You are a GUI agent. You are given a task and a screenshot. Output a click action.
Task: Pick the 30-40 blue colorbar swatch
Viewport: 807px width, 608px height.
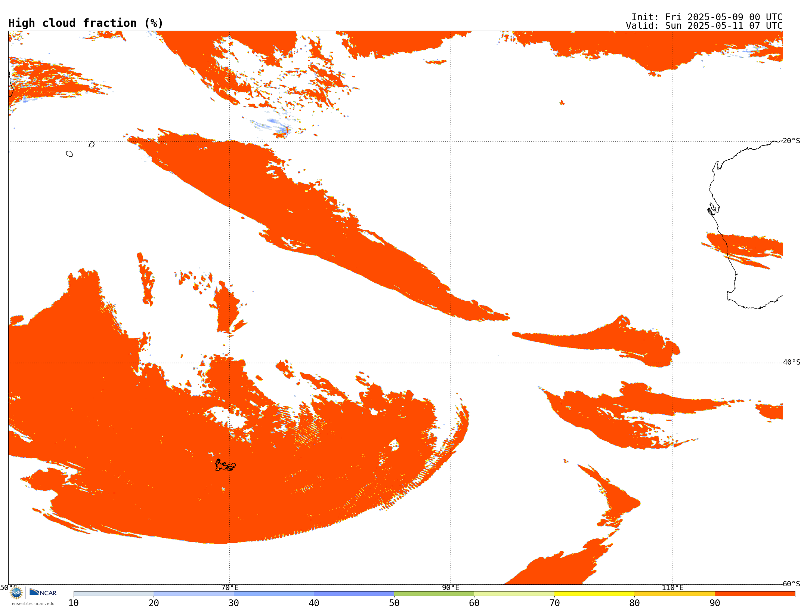(x=274, y=594)
